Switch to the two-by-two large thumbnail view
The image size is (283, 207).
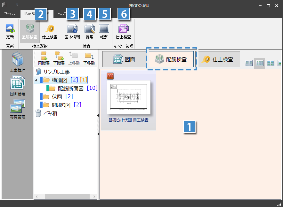pos(271,63)
